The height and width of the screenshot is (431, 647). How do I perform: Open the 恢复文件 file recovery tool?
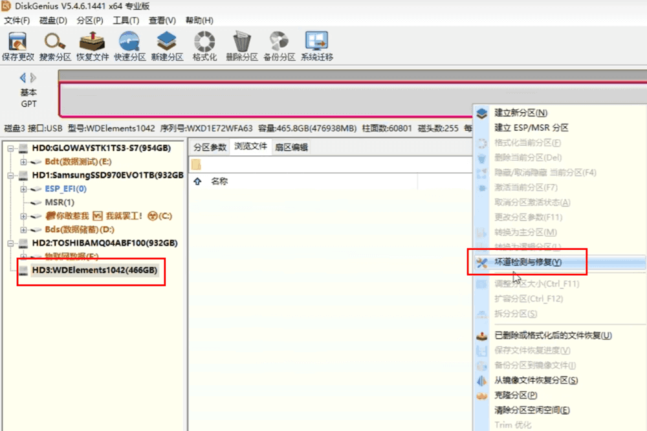tap(93, 45)
